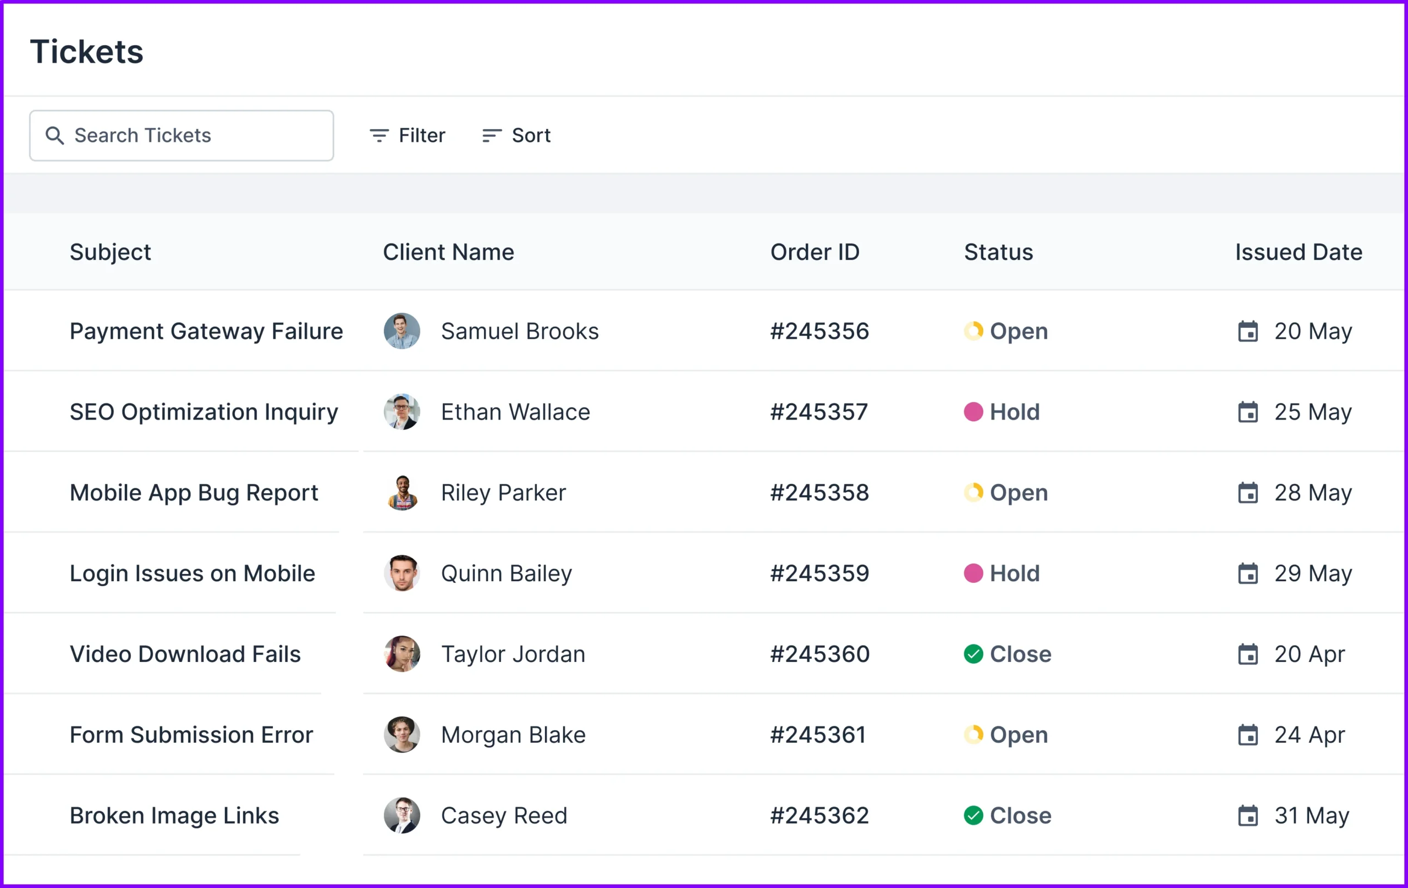Open the Broken Image Links ticket

[174, 815]
